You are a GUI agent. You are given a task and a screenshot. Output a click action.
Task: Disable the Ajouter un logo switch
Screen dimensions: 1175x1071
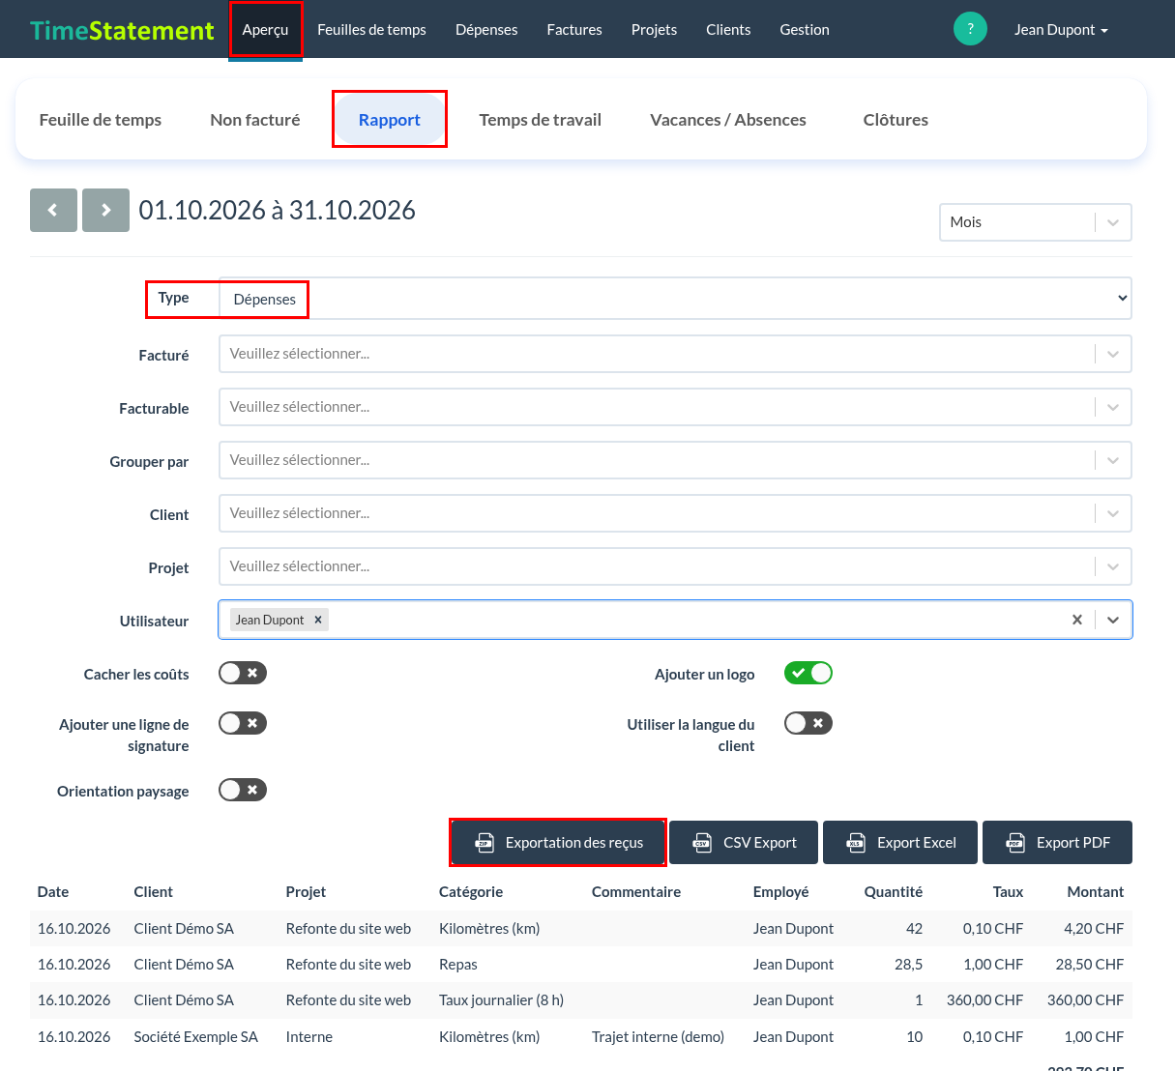[808, 673]
